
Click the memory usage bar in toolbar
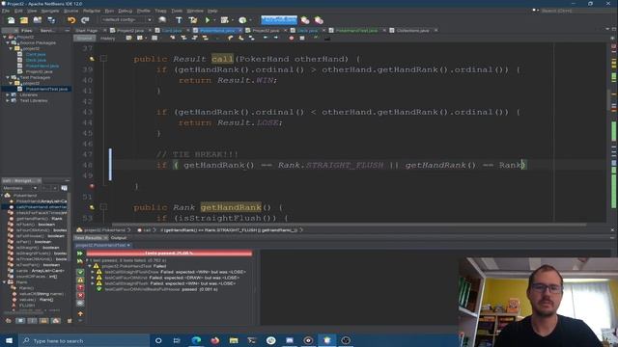click(x=279, y=19)
